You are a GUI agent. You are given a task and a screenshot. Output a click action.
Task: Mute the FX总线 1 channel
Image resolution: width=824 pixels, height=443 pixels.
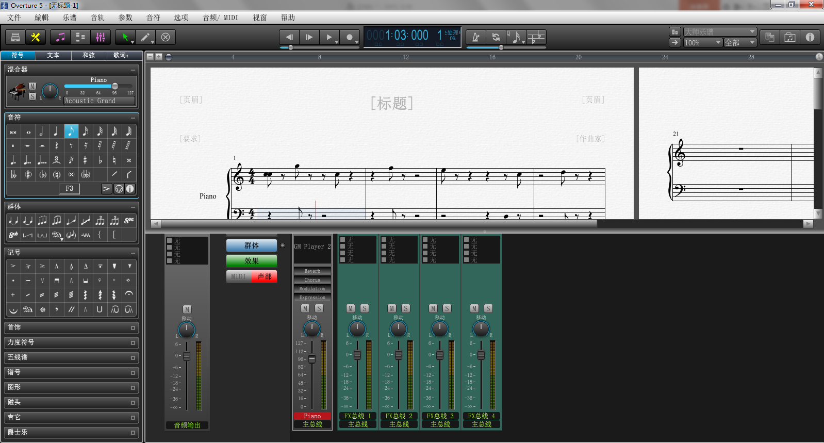pos(351,308)
